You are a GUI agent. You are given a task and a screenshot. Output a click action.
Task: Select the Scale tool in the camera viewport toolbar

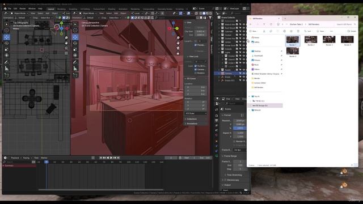click(x=75, y=49)
